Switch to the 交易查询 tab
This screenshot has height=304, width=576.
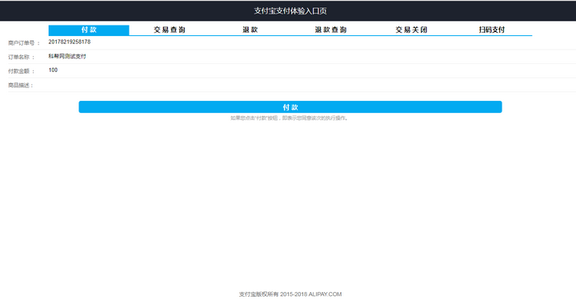170,30
